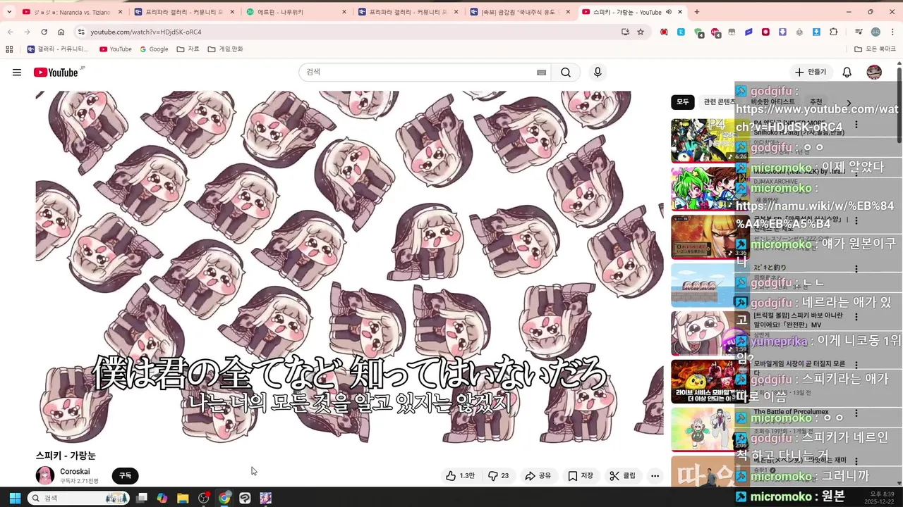The image size is (903, 507).
Task: Open Chrome media control icon
Action: [x=859, y=32]
